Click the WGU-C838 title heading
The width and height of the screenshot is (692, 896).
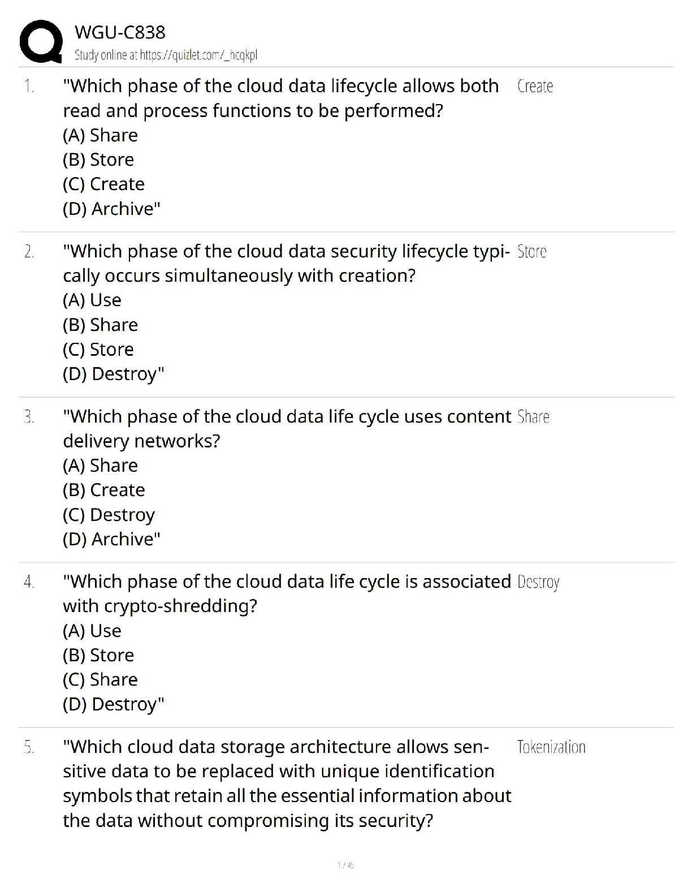coord(120,32)
